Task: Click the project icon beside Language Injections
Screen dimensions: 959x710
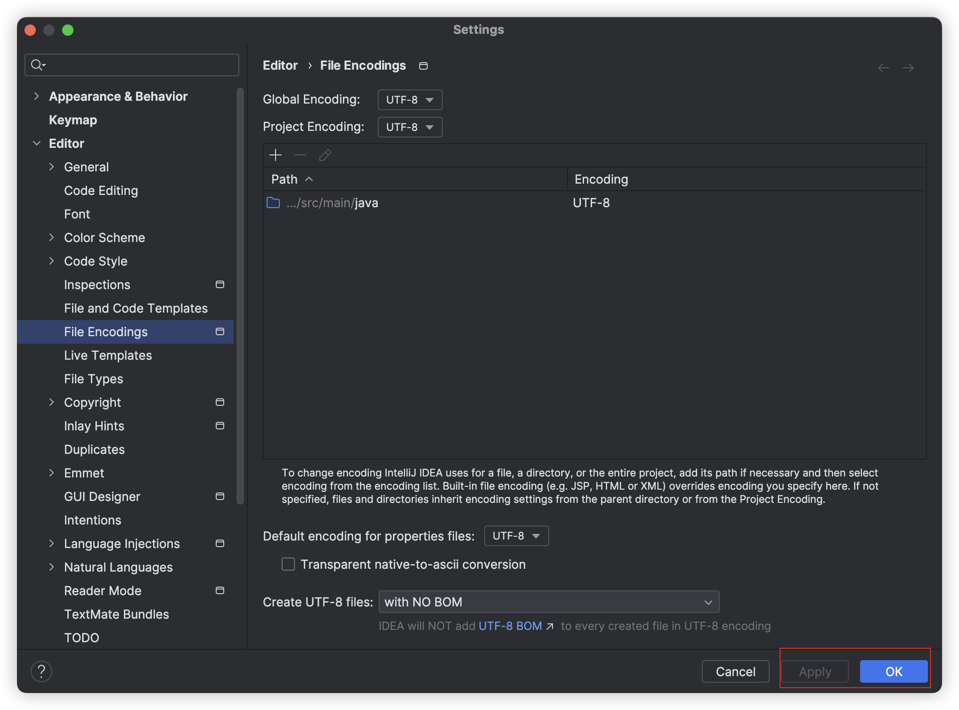Action: pos(220,543)
